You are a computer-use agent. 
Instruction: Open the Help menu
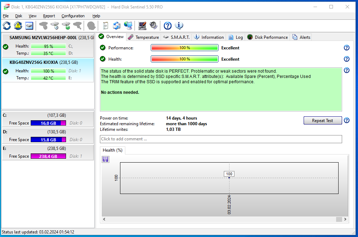(x=96, y=16)
